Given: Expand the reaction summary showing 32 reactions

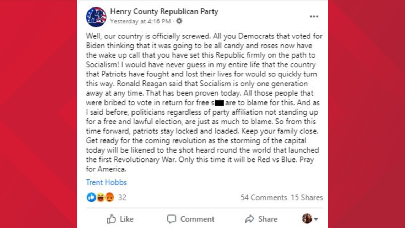Looking at the screenshot, I should click(x=122, y=197).
